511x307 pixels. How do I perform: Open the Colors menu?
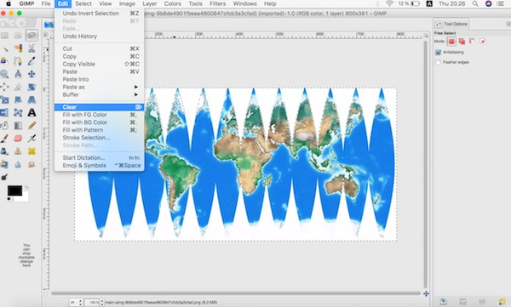pos(172,4)
